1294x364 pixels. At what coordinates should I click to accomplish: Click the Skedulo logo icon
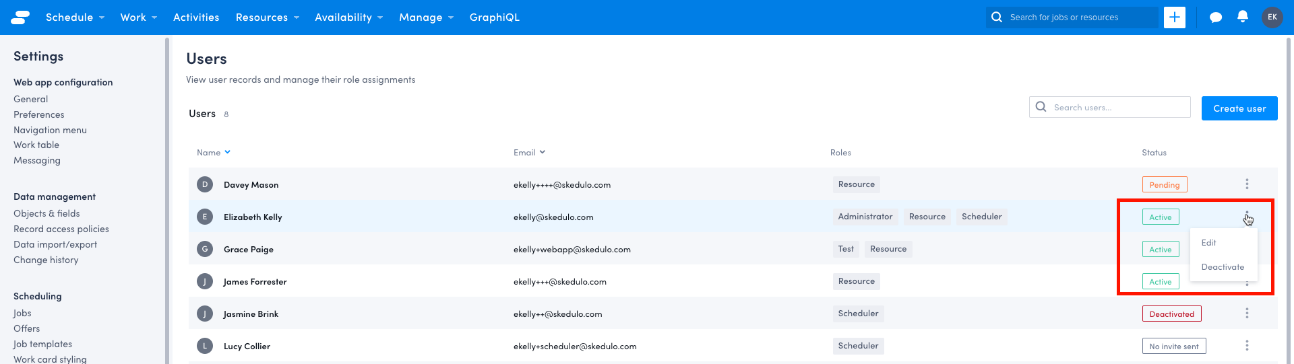pos(20,17)
